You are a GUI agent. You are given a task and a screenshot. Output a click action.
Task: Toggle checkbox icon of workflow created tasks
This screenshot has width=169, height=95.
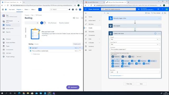[x=31, y=51]
